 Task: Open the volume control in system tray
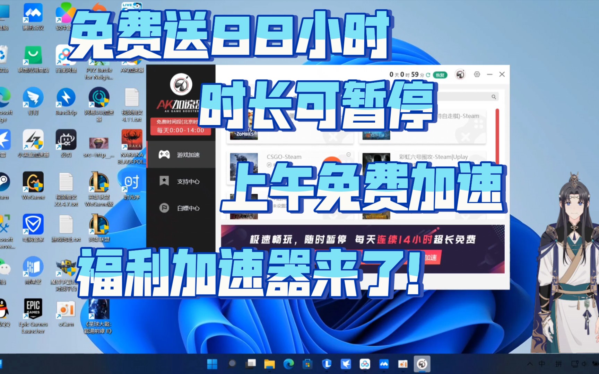click(584, 364)
